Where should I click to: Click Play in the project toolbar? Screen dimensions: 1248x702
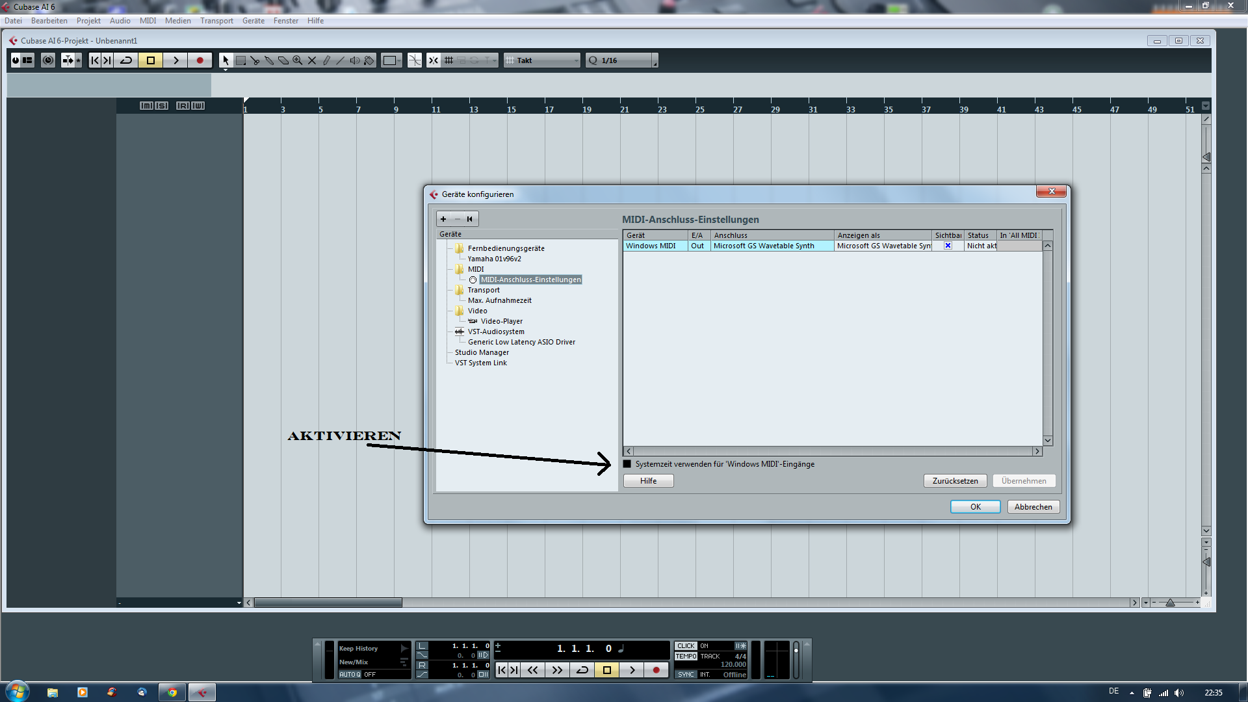coord(175,60)
